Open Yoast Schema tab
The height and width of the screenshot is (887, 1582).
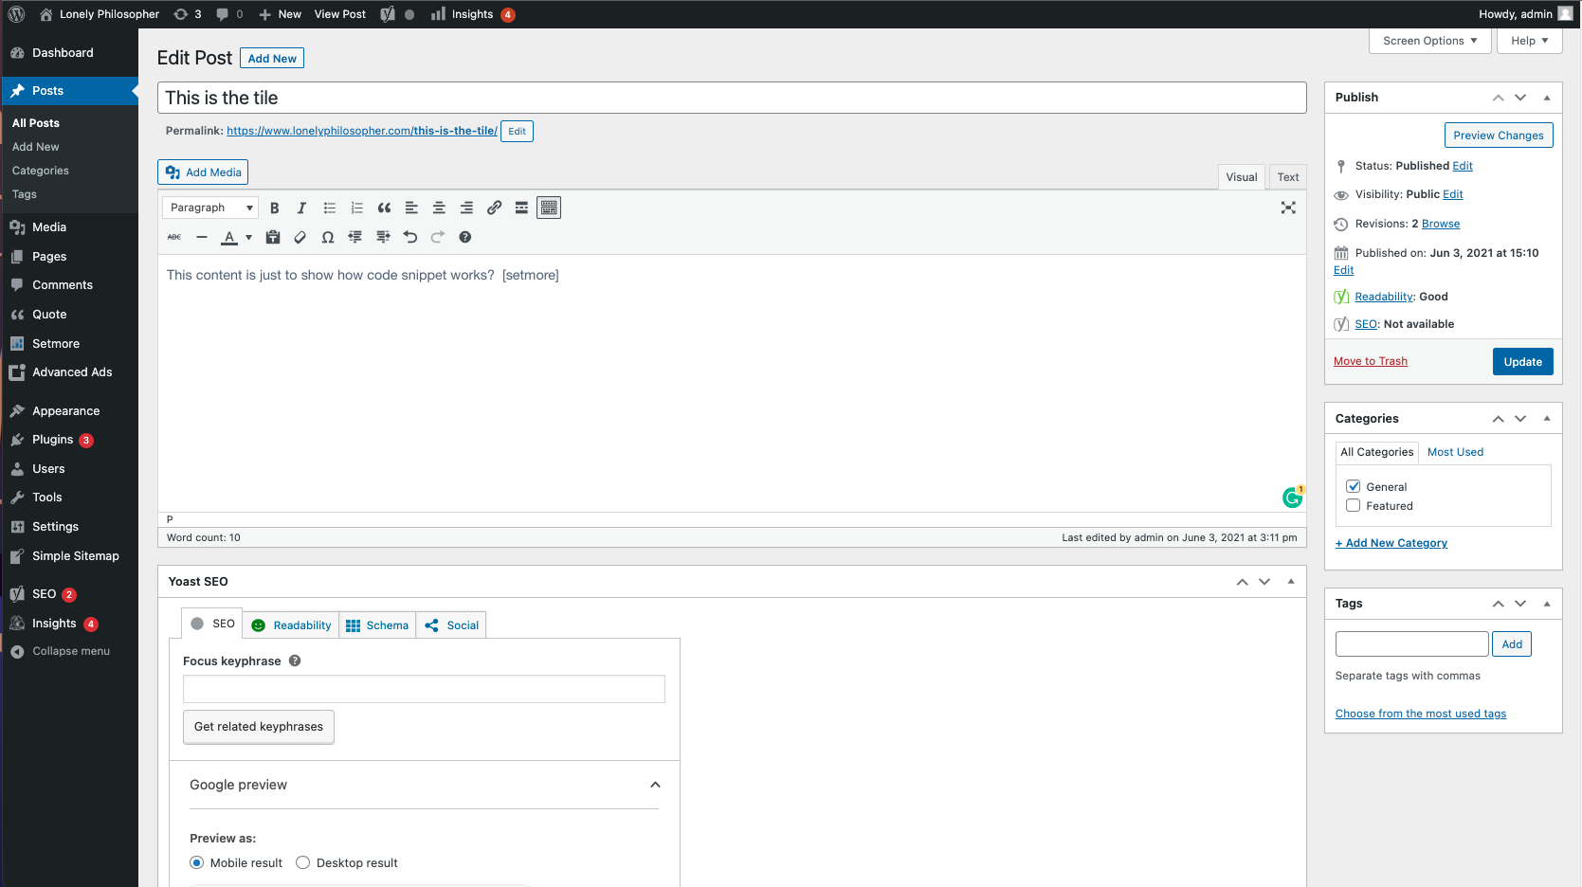(377, 625)
